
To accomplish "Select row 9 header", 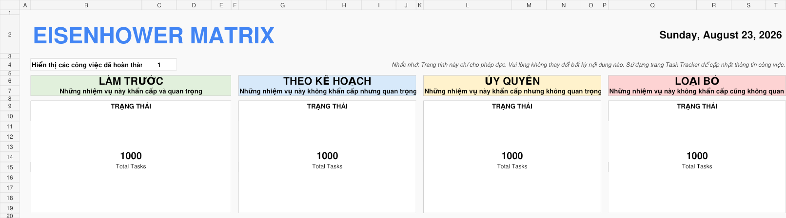I will click(x=10, y=106).
